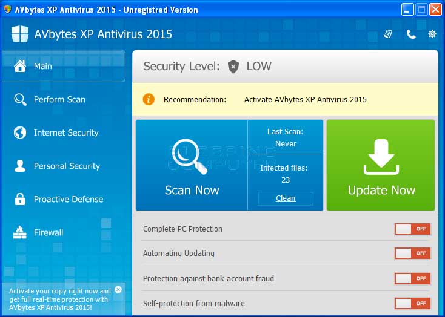Click the padlock icon for Proactive Defense
This screenshot has width=445, height=317.
(20, 199)
